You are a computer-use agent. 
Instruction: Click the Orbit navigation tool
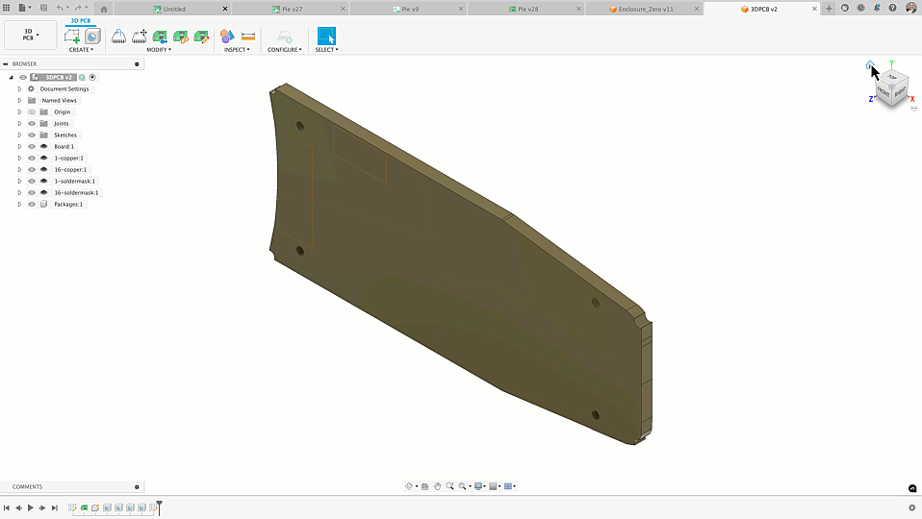(x=409, y=486)
